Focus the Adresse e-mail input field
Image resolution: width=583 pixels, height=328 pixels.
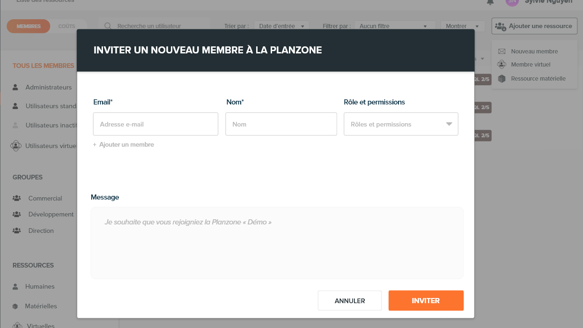pos(155,124)
